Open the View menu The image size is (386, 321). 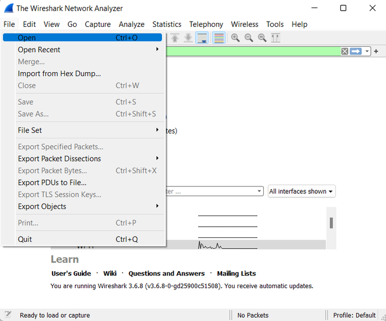51,24
